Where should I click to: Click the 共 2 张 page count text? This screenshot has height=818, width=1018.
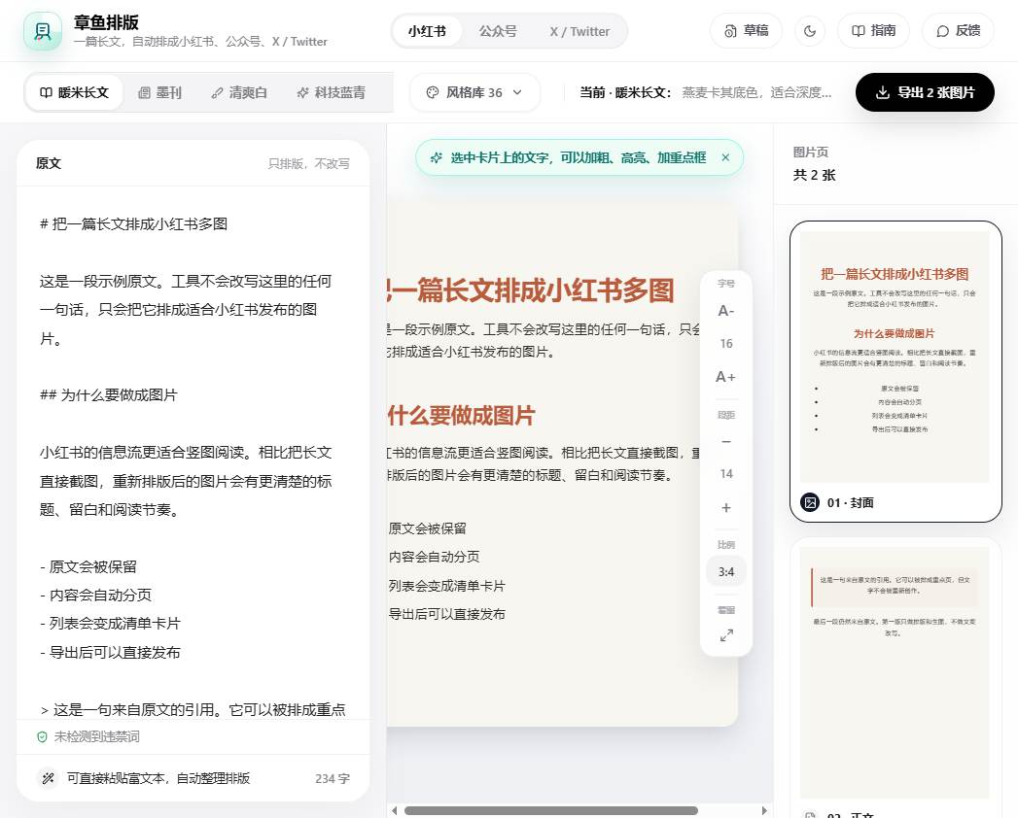click(x=814, y=175)
